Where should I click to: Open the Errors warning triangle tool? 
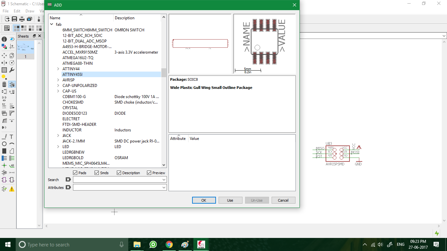coord(12,189)
